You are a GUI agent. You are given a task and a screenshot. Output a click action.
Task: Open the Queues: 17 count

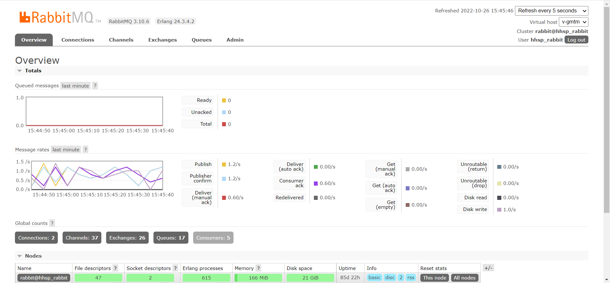[171, 238]
